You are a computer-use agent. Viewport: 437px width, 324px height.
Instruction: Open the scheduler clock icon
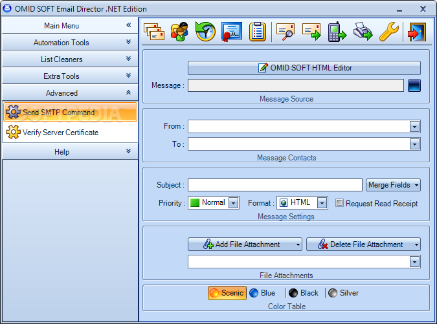coord(205,32)
